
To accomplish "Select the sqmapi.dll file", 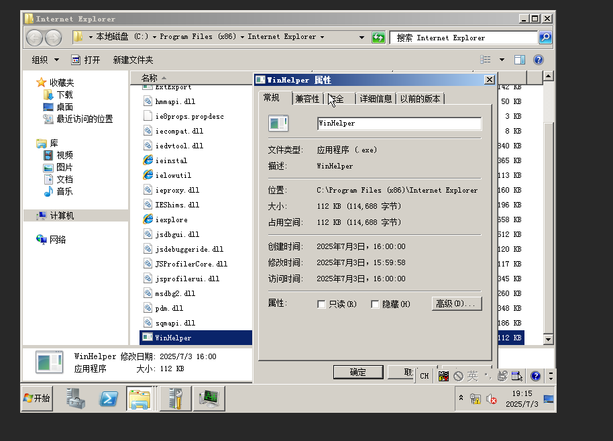I will coord(170,323).
